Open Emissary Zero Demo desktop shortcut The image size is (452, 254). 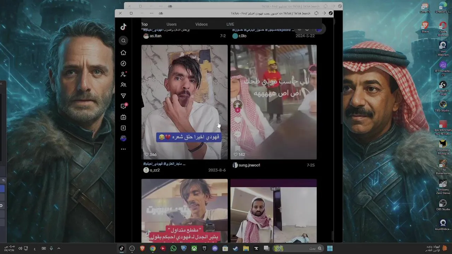coord(443,187)
